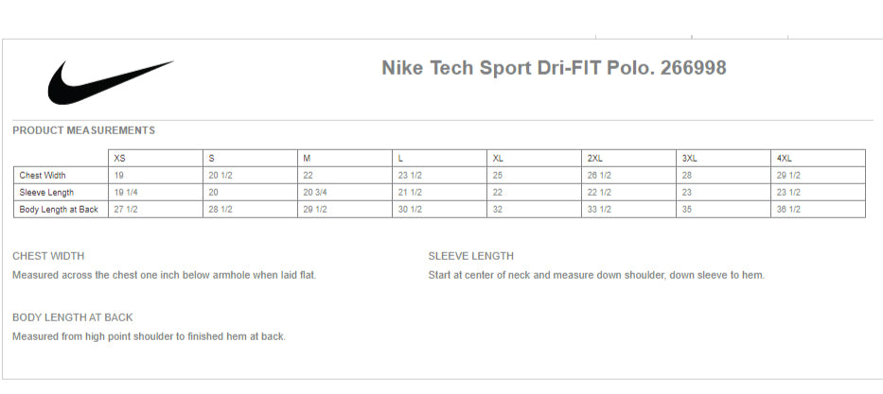Select the 4XL size column header
The image size is (883, 394).
(x=784, y=158)
